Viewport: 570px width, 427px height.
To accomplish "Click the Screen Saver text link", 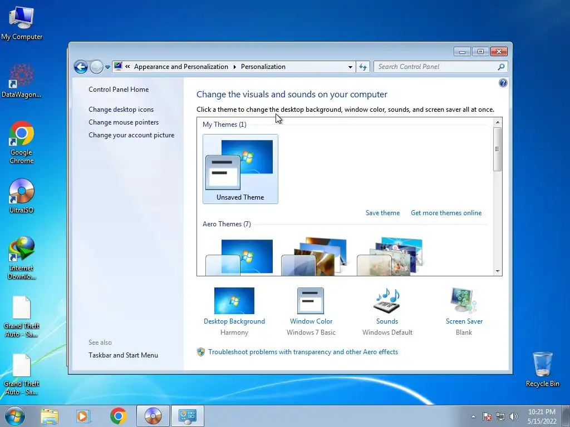I will click(464, 321).
